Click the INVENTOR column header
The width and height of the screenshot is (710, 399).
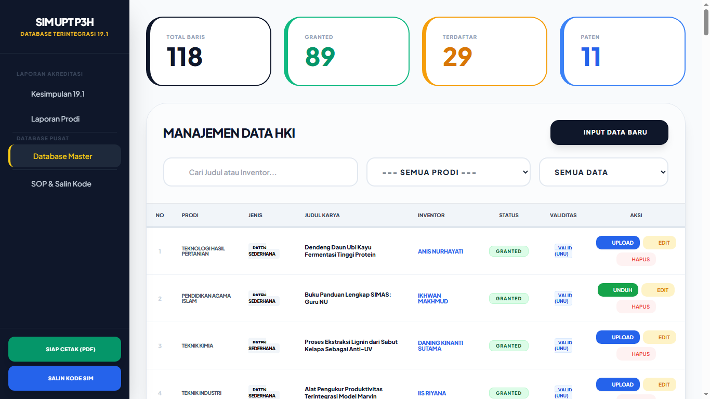(x=431, y=215)
